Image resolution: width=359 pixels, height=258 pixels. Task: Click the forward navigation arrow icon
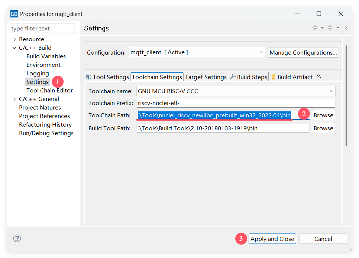(330, 28)
